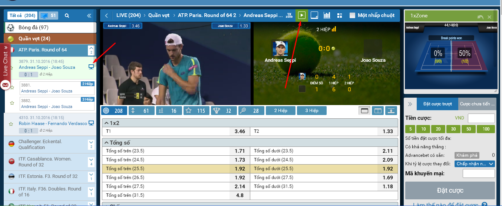Image resolution: width=502 pixels, height=206 pixels.
Task: Select the target icon filter with 208
Action: click(114, 111)
